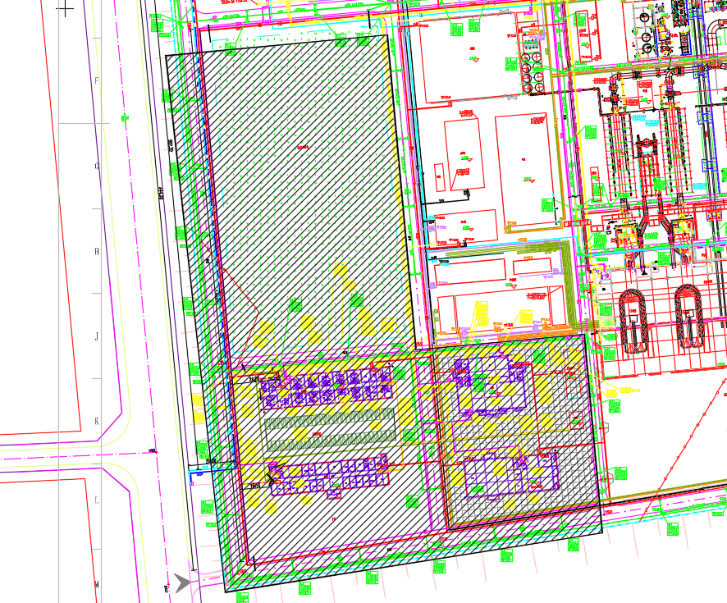This screenshot has width=727, height=603.
Task: Select the lower purple building in diagonal hatch
Action: 328,477
